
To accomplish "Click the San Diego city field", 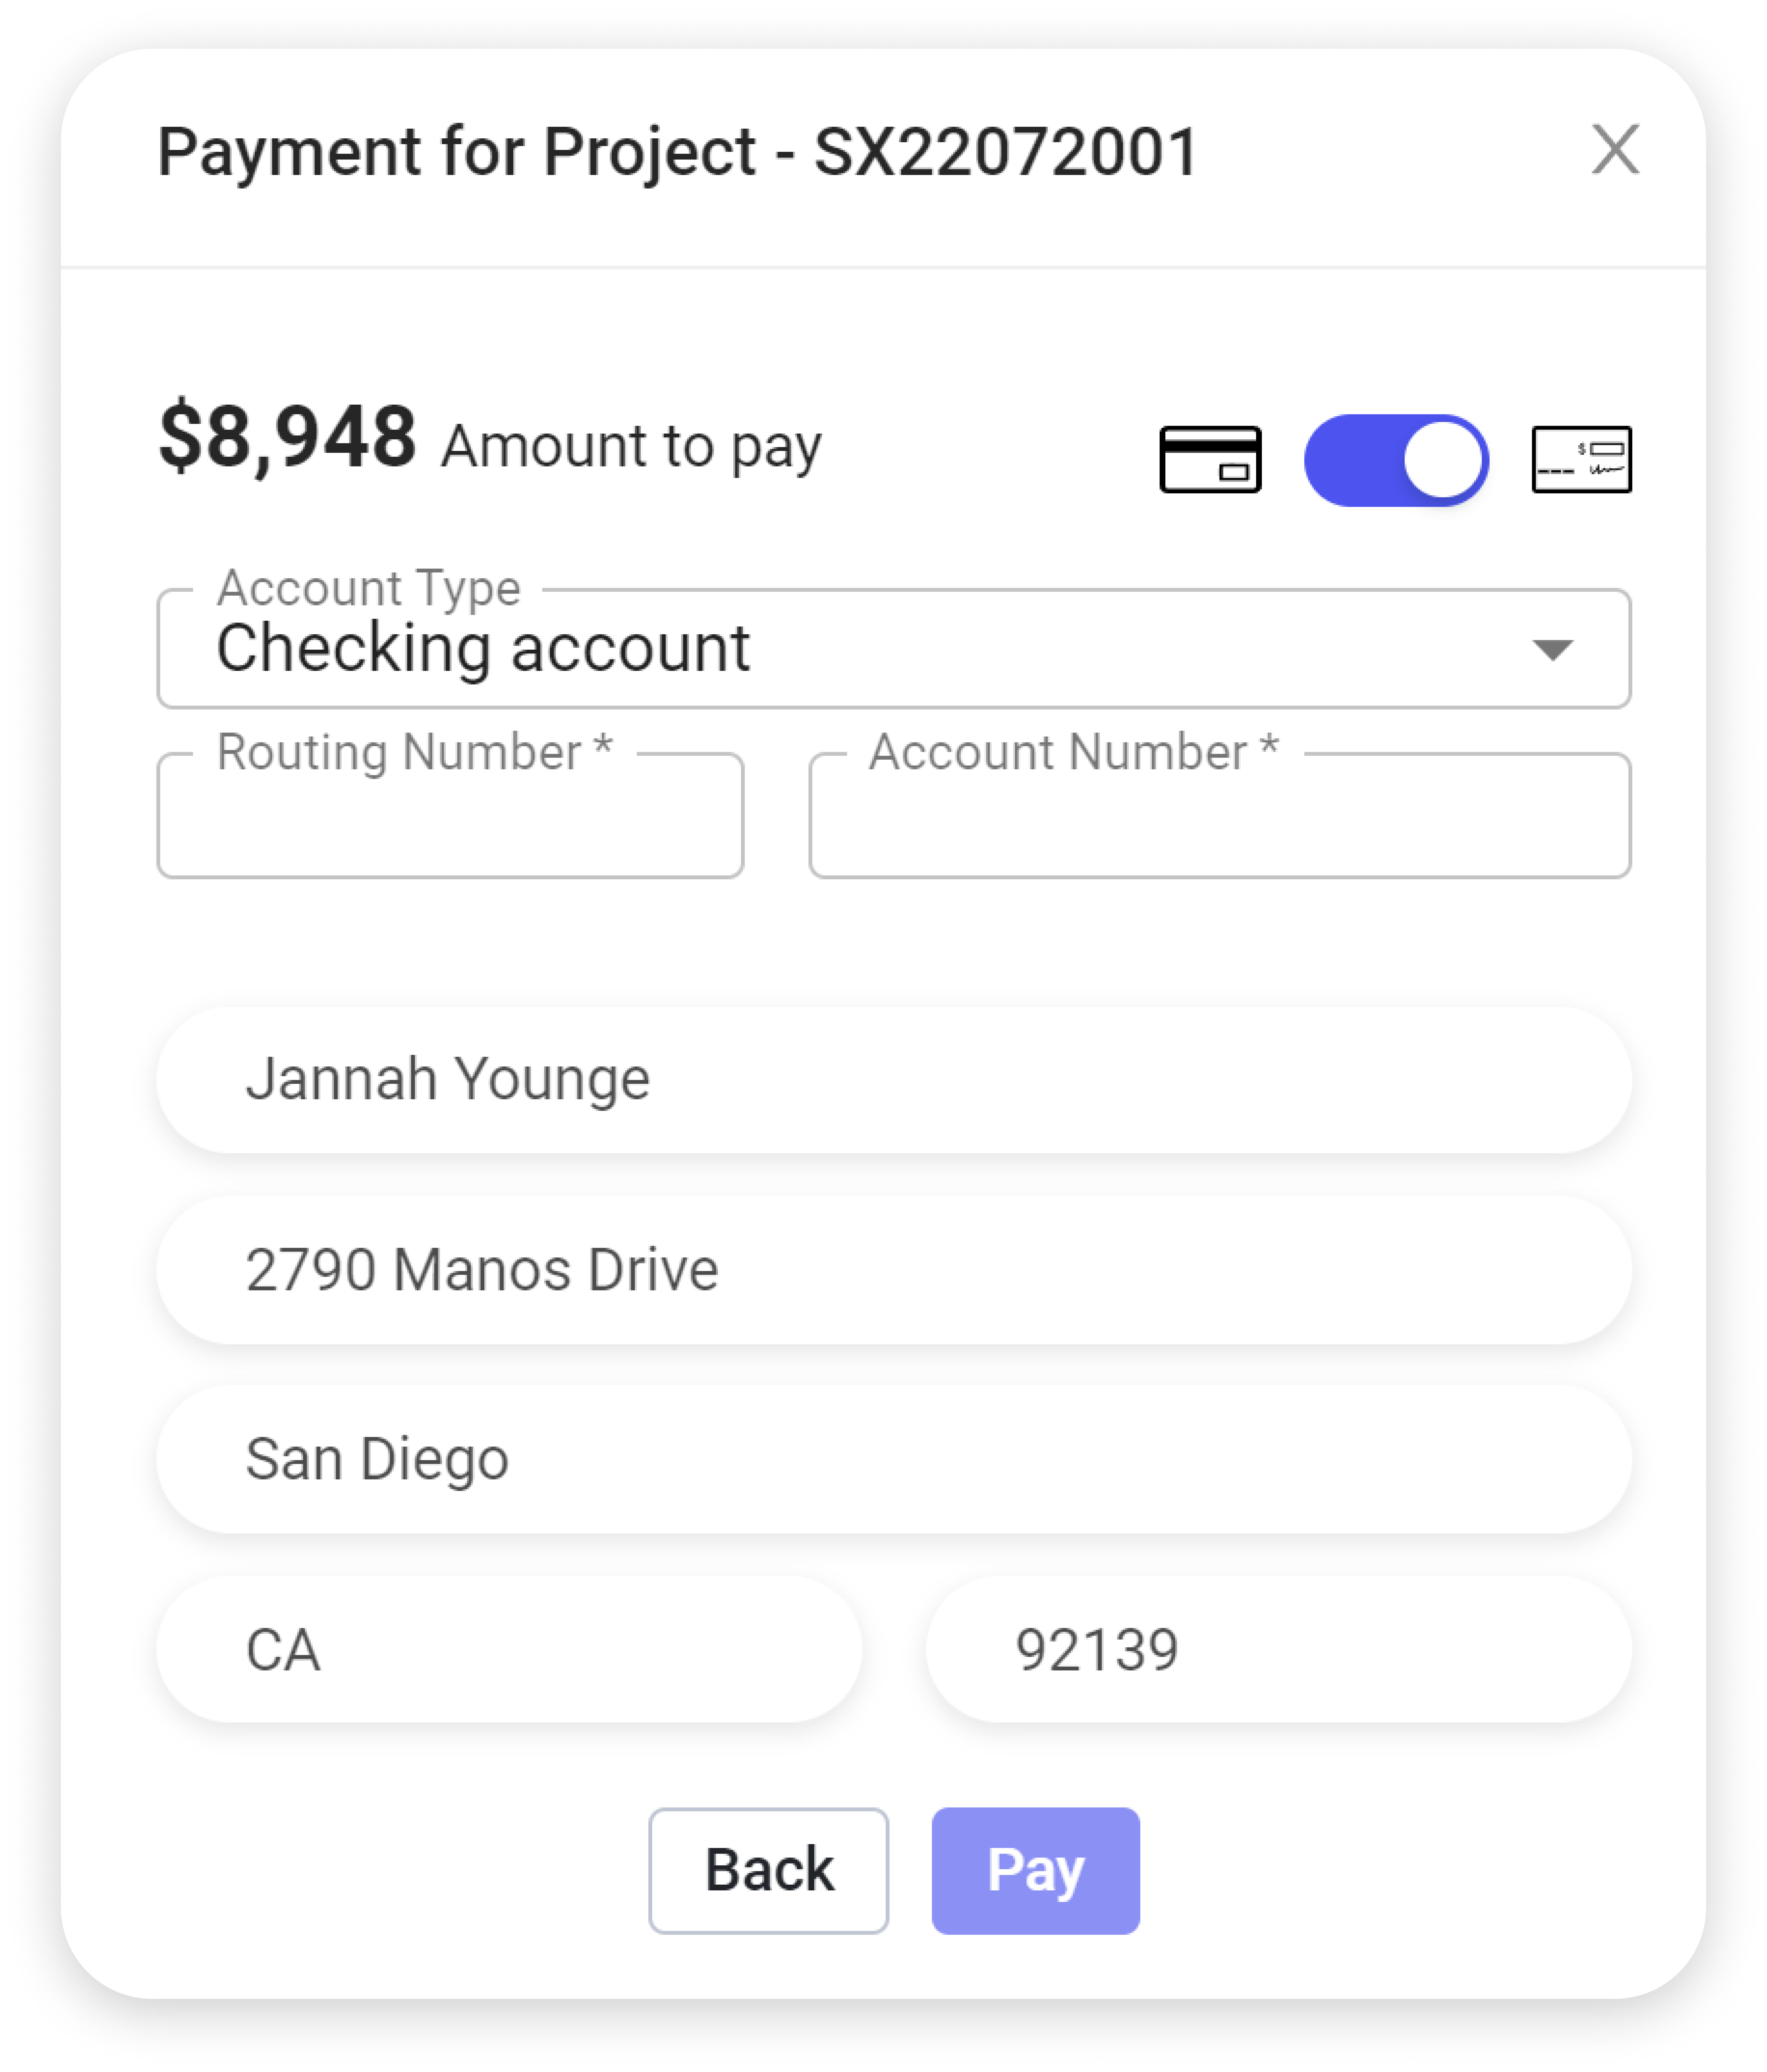I will click(x=893, y=1459).
